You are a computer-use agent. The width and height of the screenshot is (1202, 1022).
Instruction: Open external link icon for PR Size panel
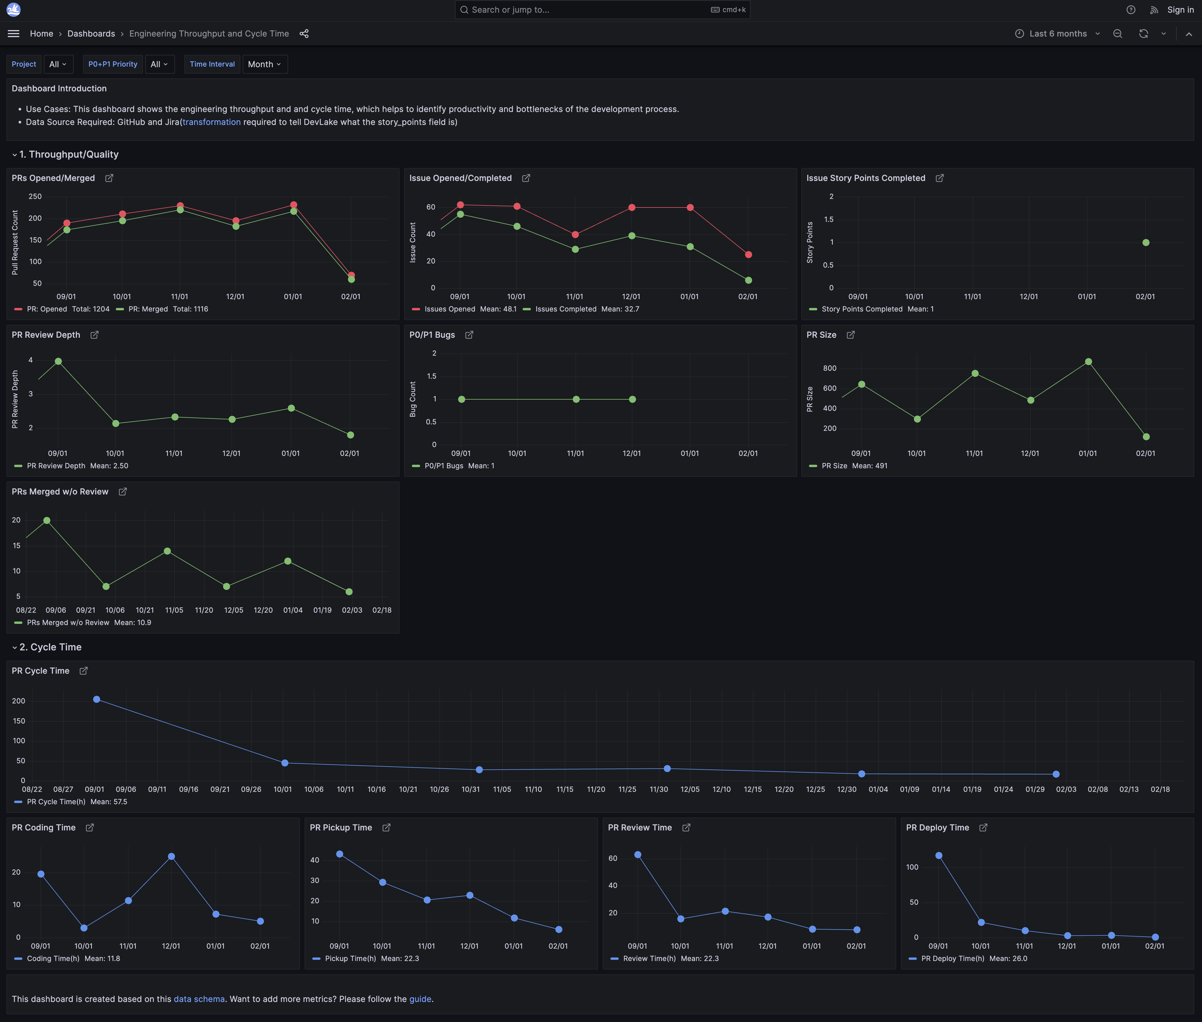pos(850,335)
